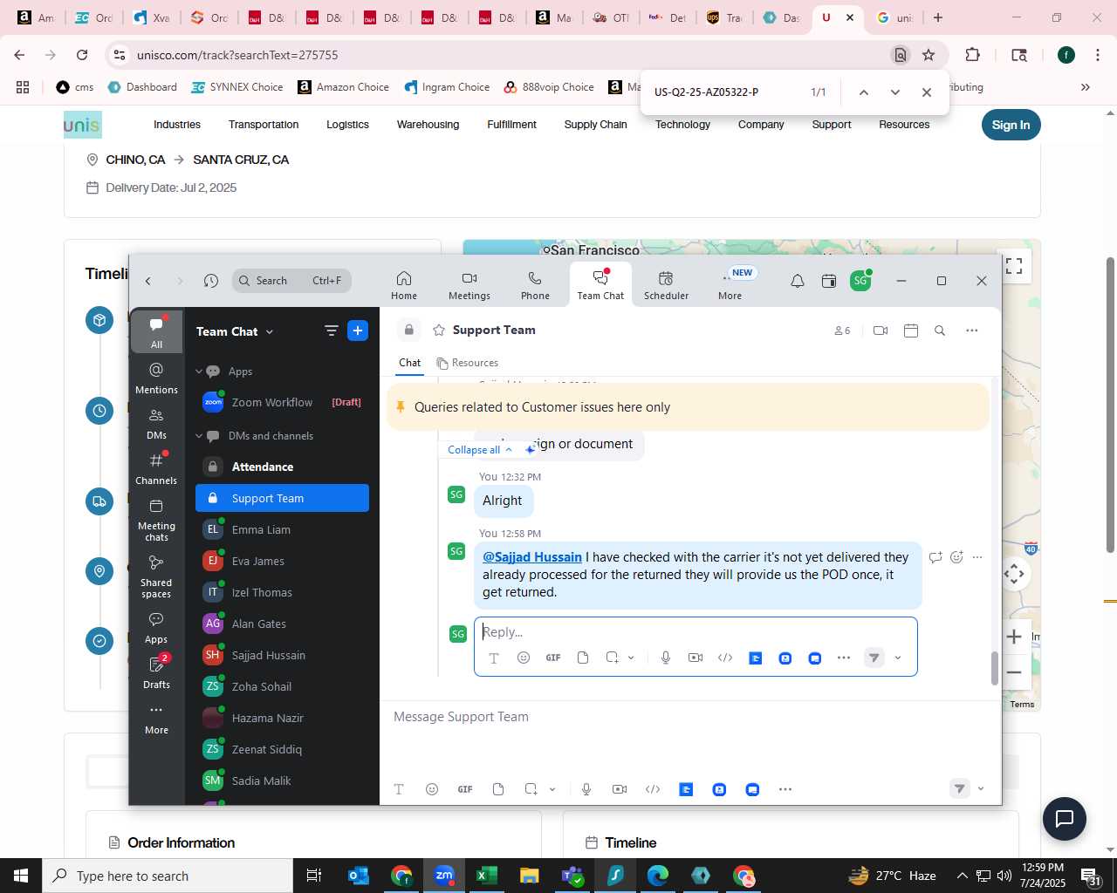Expand Chrome bookmarks overflow chevron
Viewport: 1117px width, 893px height.
pyautogui.click(x=1086, y=87)
